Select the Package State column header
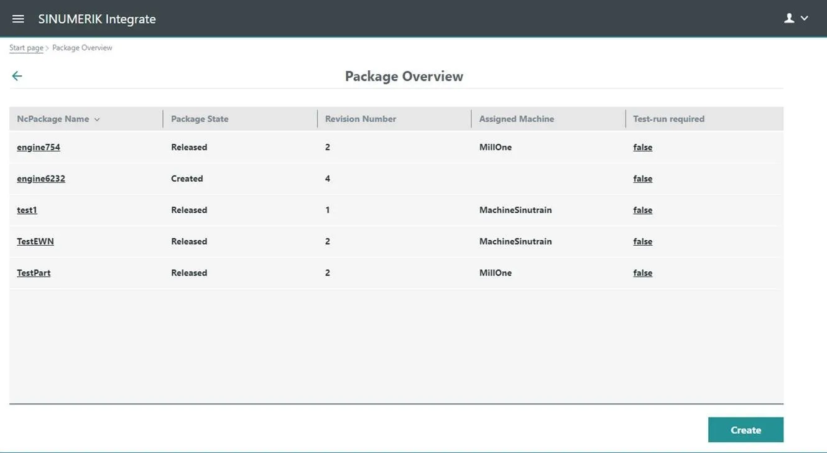827x453 pixels. click(x=200, y=118)
